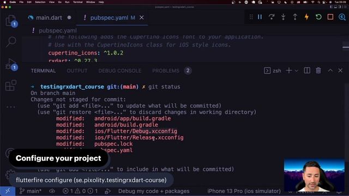The image size is (349, 196).
Task: Open the Explorer view in activity bar
Action: (10, 21)
